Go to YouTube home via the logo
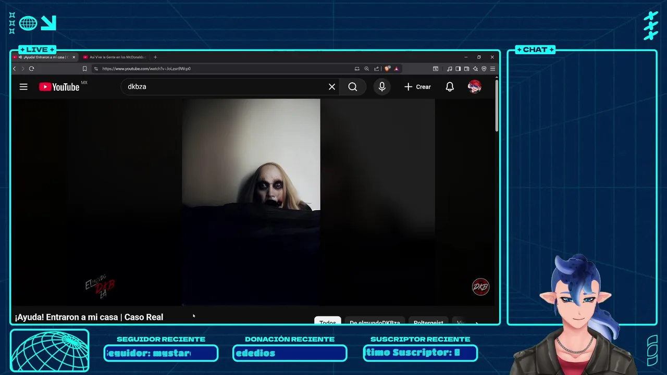 coord(59,87)
